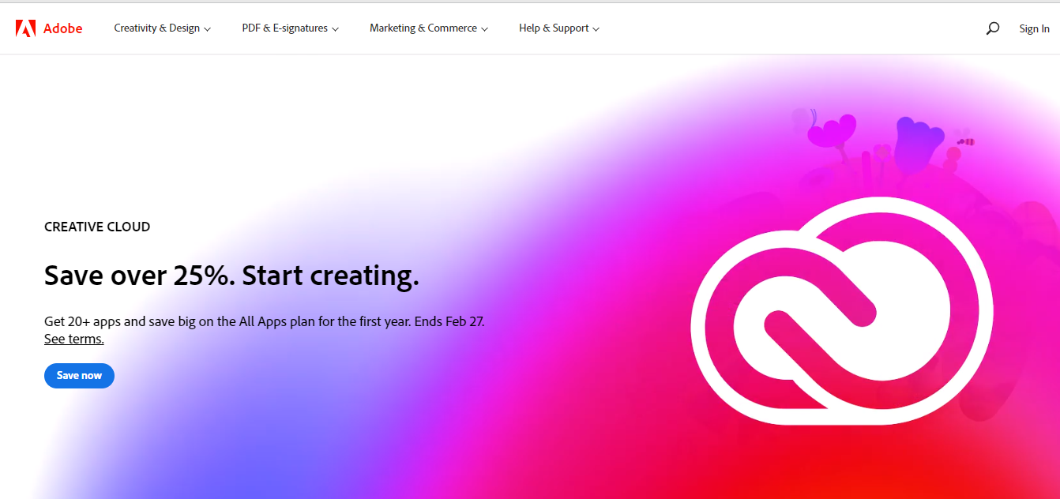Click the Sign In link
The height and width of the screenshot is (499, 1060).
point(1034,28)
